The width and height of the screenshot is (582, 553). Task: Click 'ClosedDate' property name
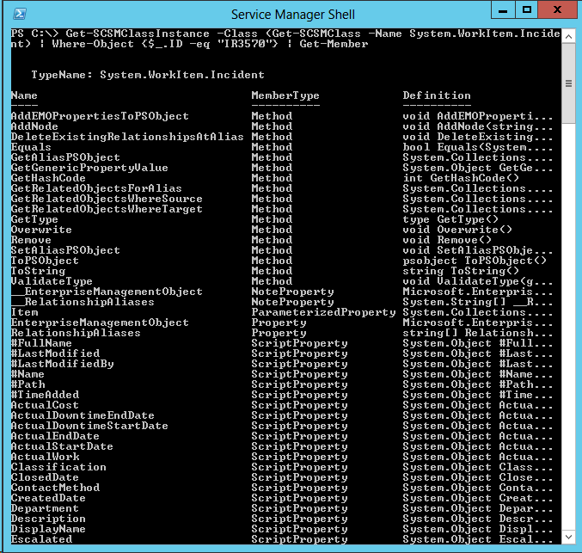coord(45,477)
